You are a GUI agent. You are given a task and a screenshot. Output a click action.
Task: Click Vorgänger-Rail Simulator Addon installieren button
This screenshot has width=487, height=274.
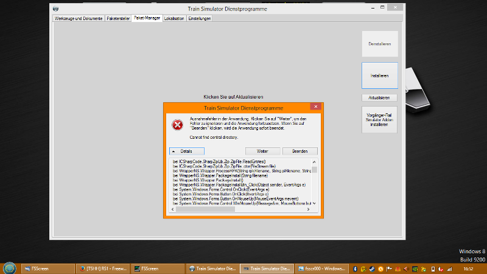coord(379,119)
